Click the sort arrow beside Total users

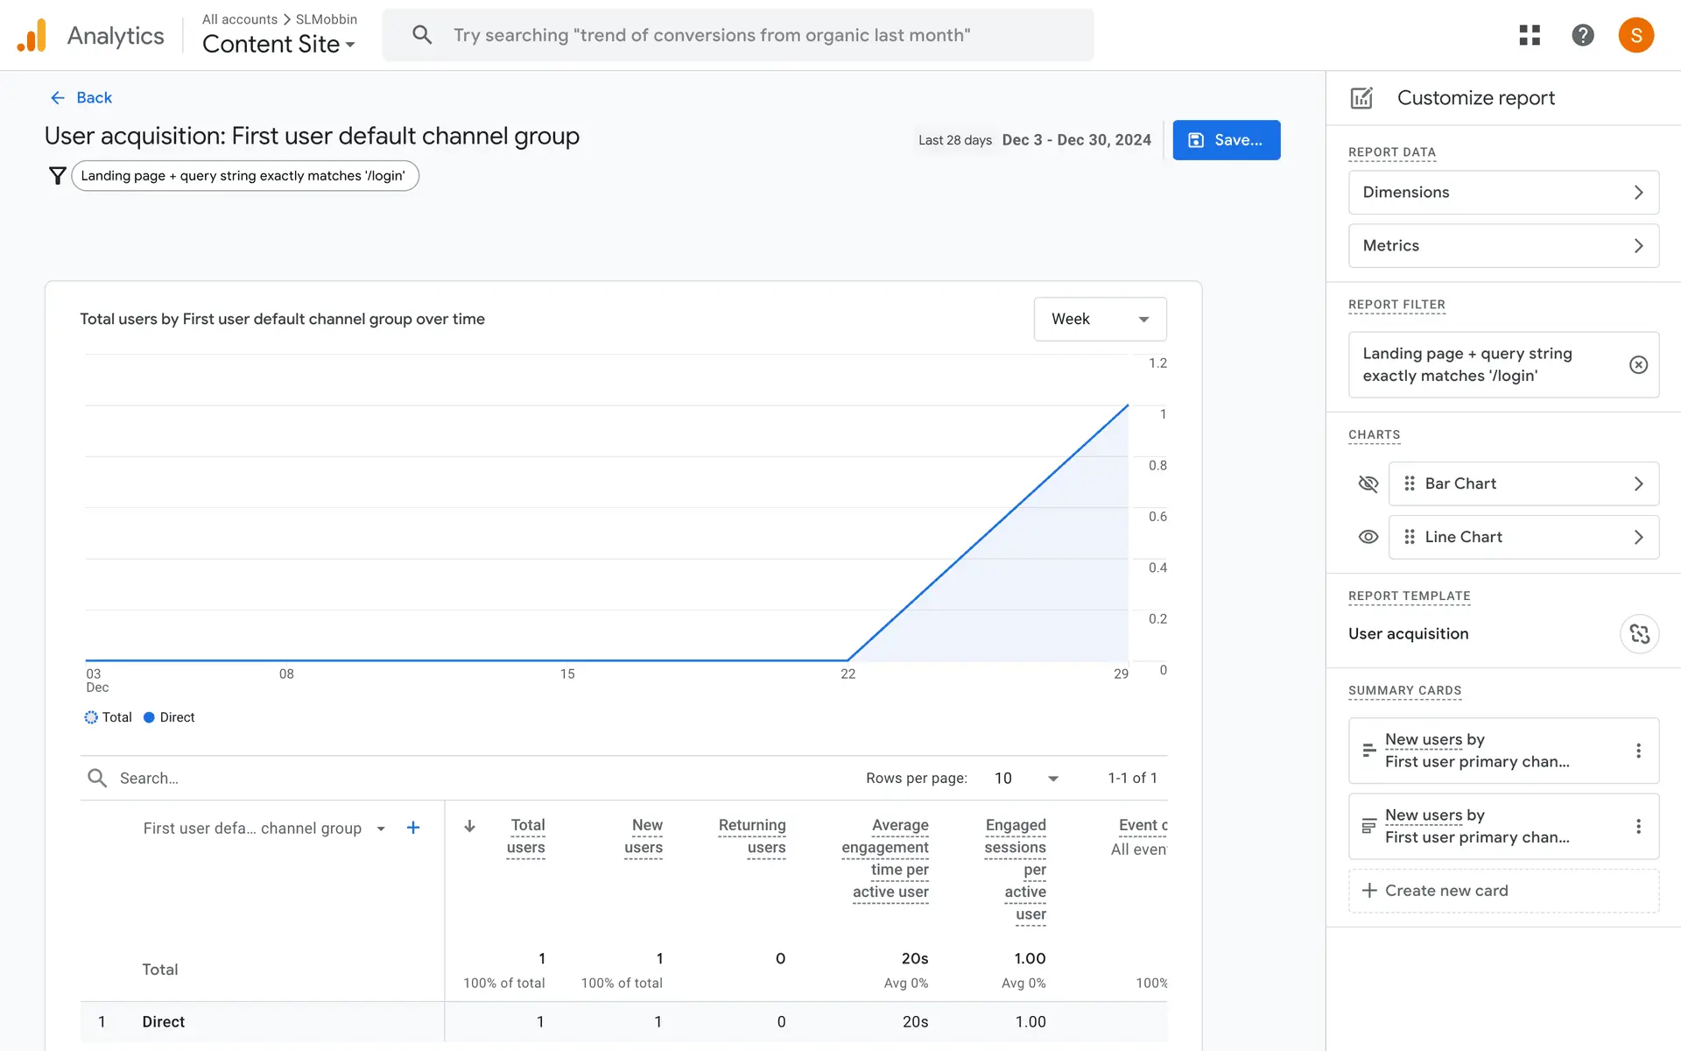(470, 826)
